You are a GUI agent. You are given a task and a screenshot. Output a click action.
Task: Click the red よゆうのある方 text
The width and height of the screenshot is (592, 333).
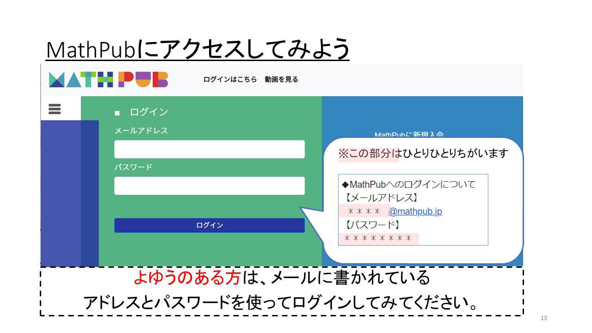click(187, 278)
